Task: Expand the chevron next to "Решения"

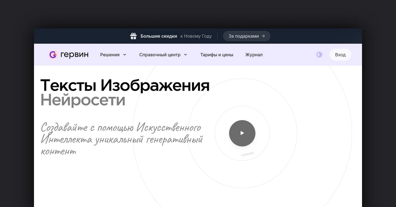Action: point(125,55)
